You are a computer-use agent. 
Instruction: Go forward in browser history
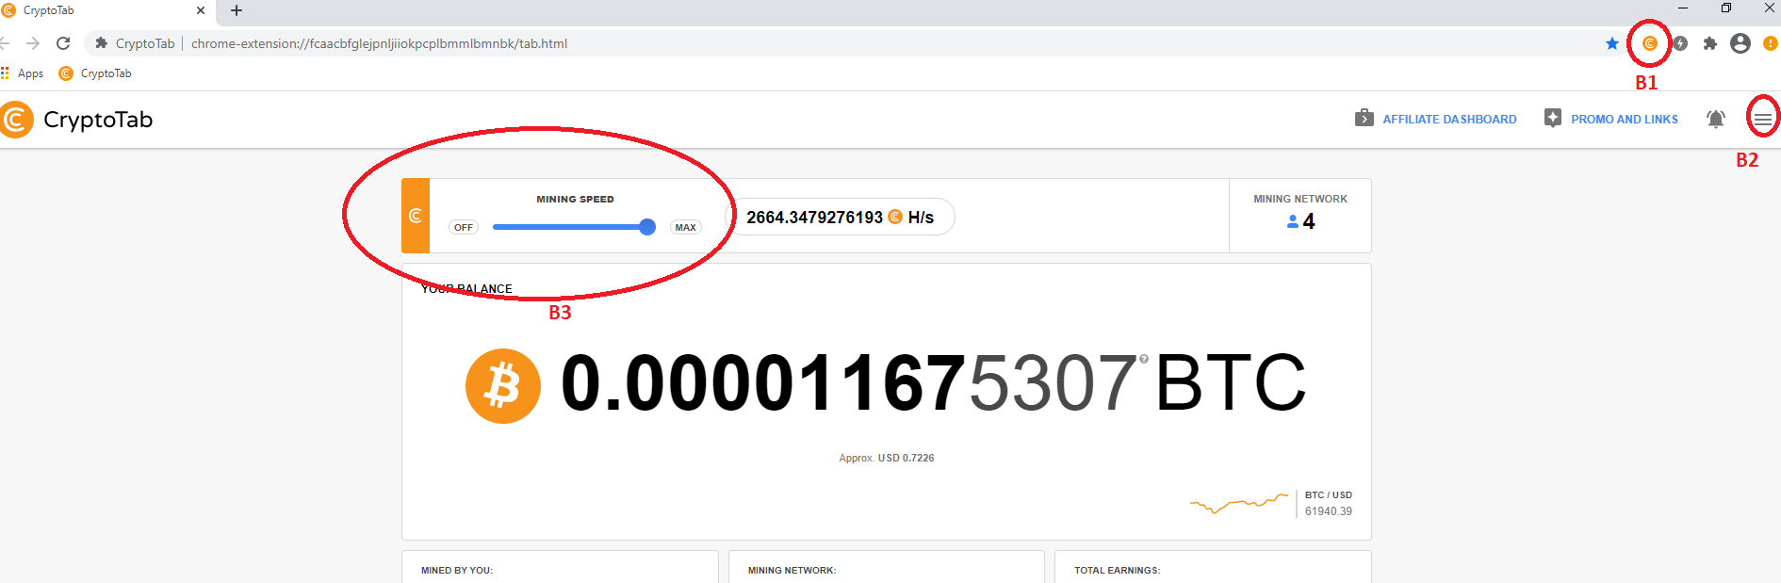pos(33,43)
